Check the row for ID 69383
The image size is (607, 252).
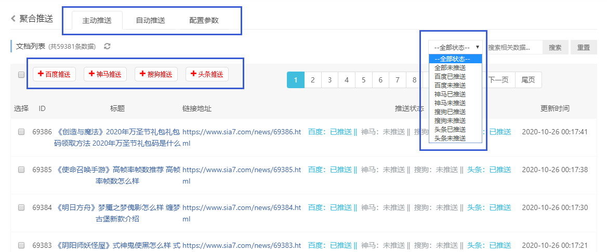(21, 245)
